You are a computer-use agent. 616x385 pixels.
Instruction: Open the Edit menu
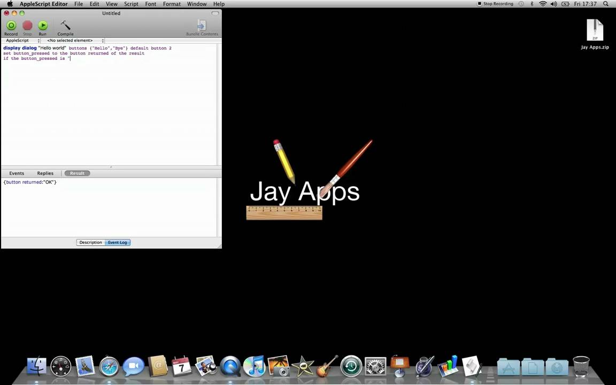(x=94, y=4)
